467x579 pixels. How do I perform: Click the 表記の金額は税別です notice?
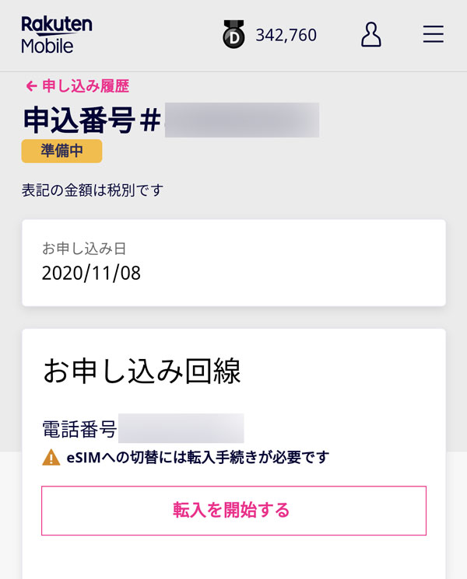[93, 190]
